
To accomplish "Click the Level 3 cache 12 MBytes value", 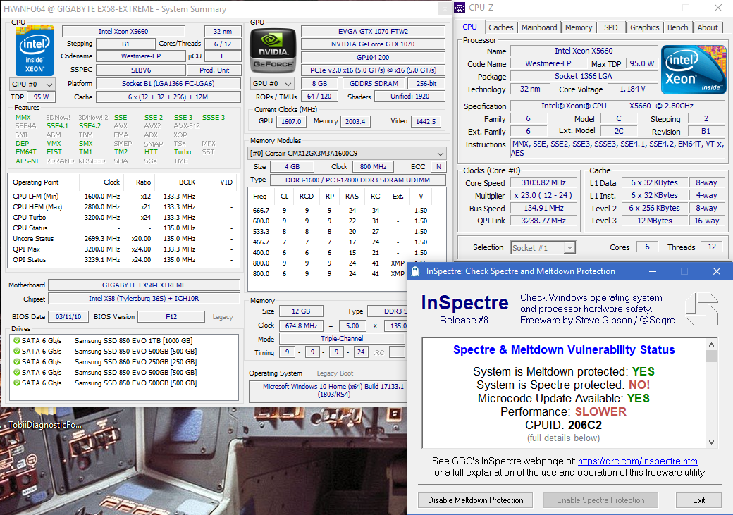I will point(655,221).
